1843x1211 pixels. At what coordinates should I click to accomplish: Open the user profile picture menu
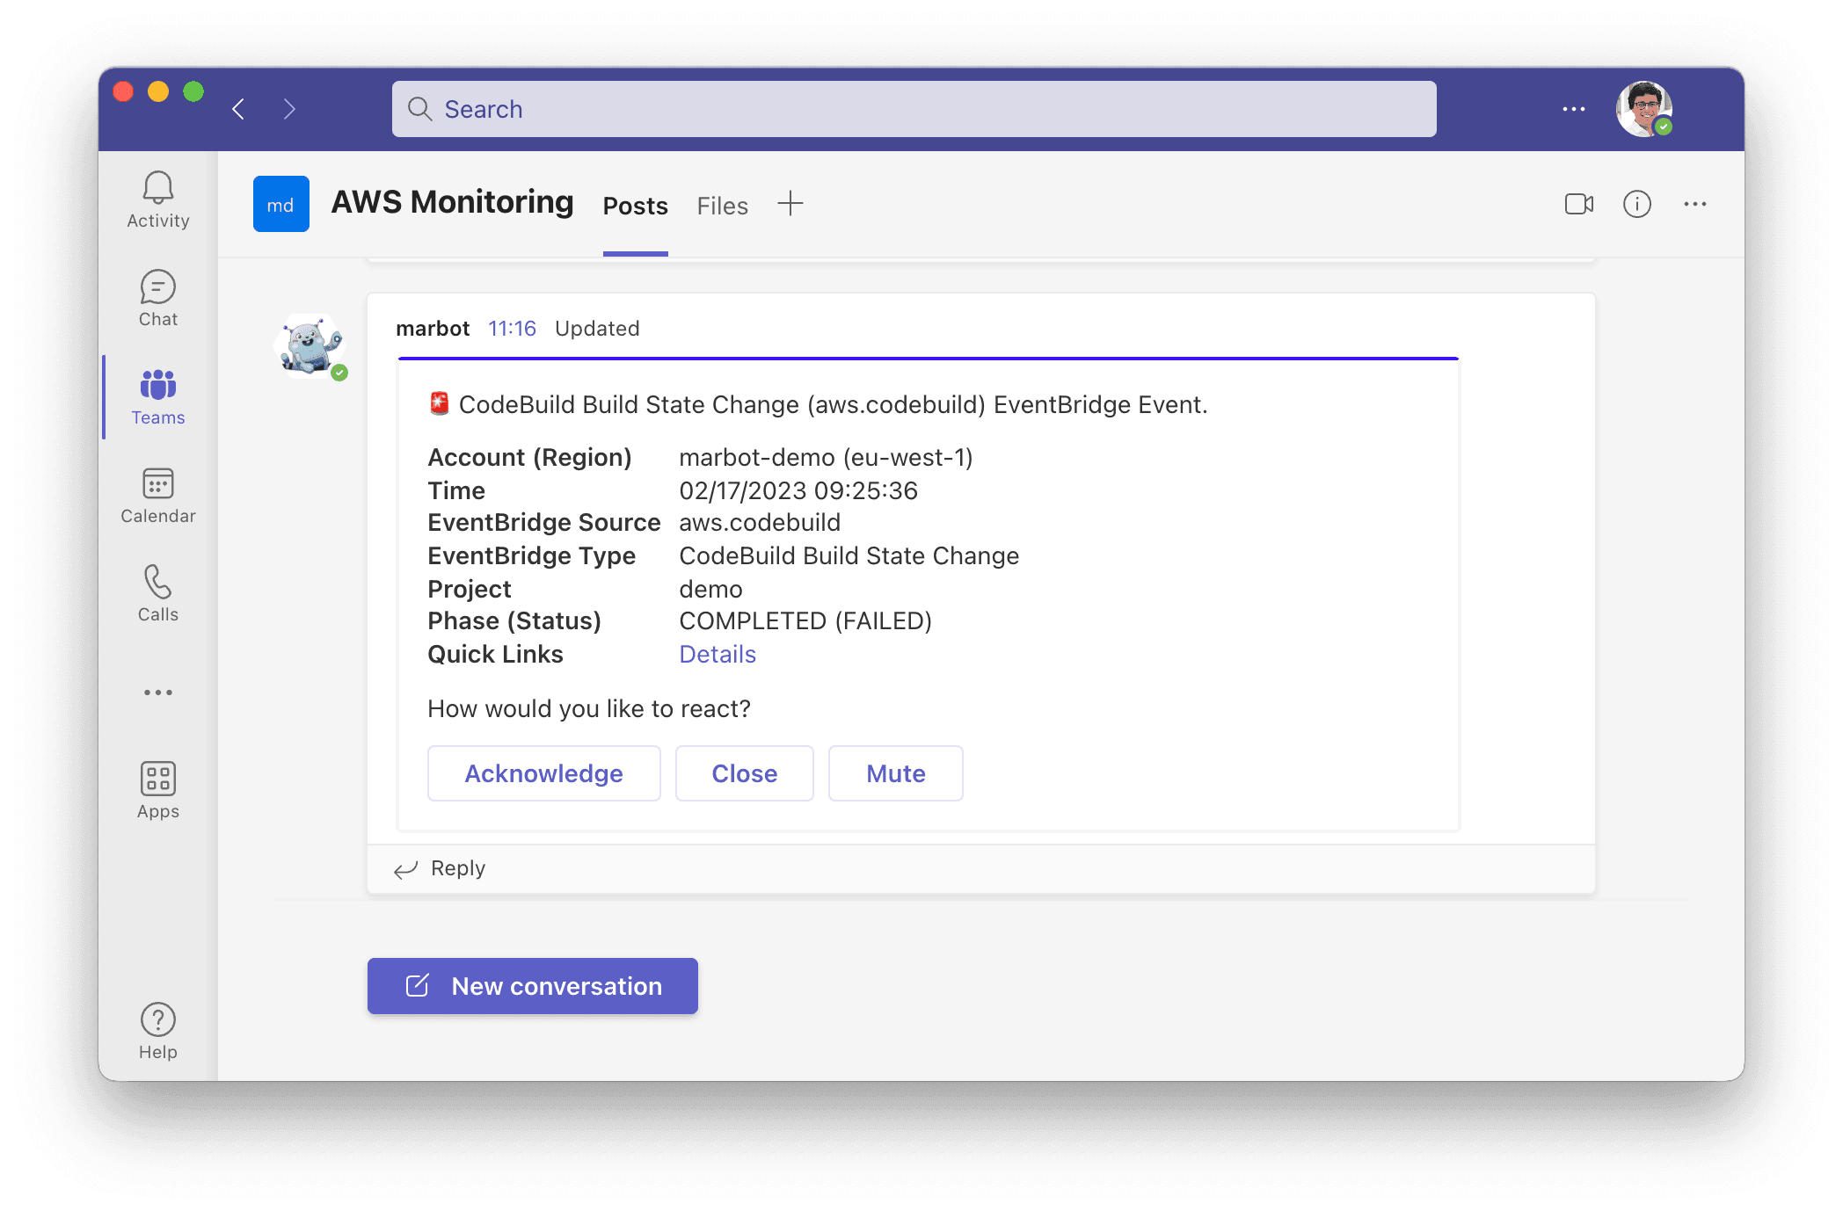1644,109
